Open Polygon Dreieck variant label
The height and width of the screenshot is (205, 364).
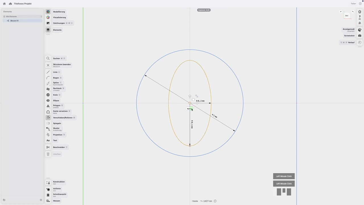click(56, 108)
